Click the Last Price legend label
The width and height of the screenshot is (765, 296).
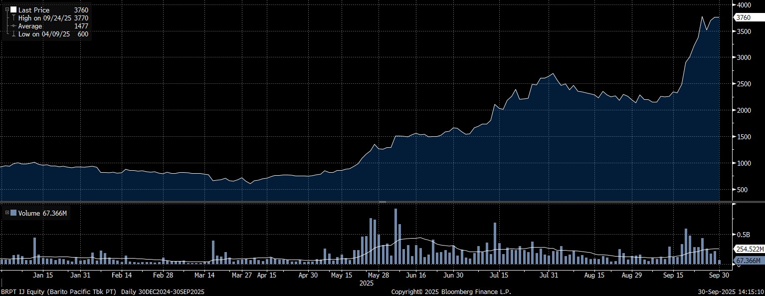(34, 10)
